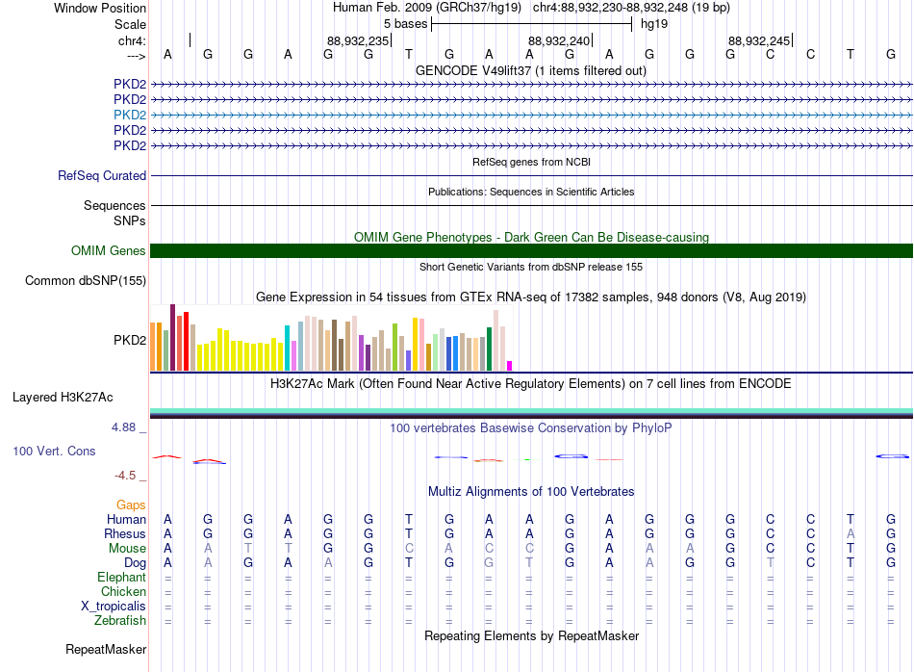This screenshot has width=914, height=672.
Task: Click the GENCODE V49lift37 track title
Action: click(531, 70)
